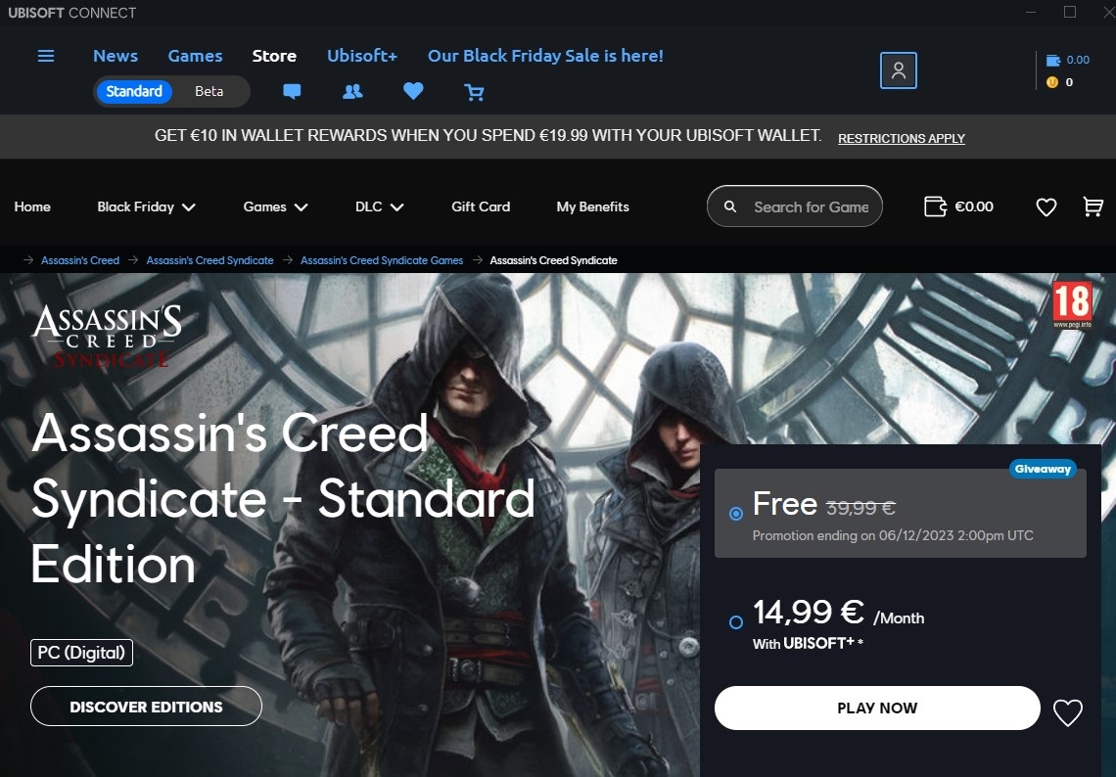The height and width of the screenshot is (777, 1116).
Task: Click the Search for Game field
Action: 794,206
